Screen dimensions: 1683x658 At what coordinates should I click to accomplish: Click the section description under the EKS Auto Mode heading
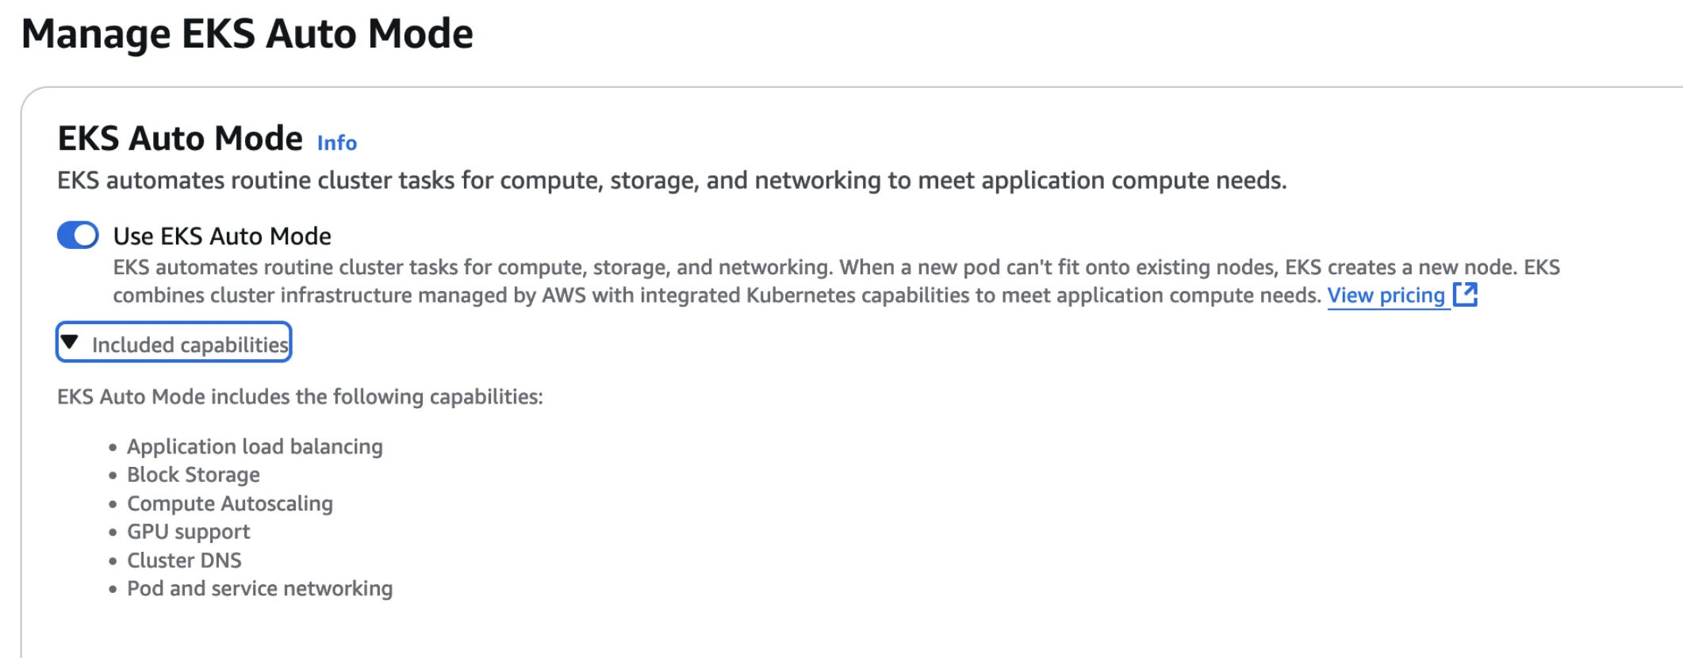point(671,181)
